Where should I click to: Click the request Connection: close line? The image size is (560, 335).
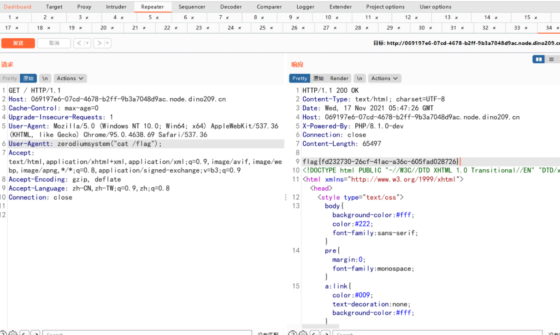coord(41,197)
